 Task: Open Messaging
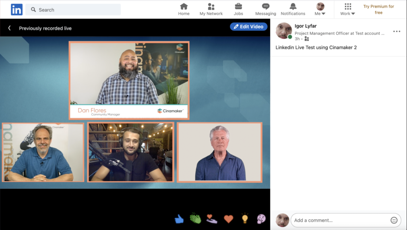point(266,10)
